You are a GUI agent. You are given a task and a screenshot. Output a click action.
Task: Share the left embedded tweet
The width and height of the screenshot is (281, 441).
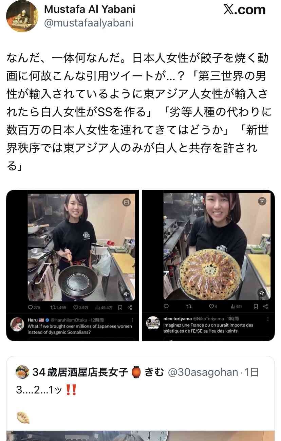tap(130, 308)
